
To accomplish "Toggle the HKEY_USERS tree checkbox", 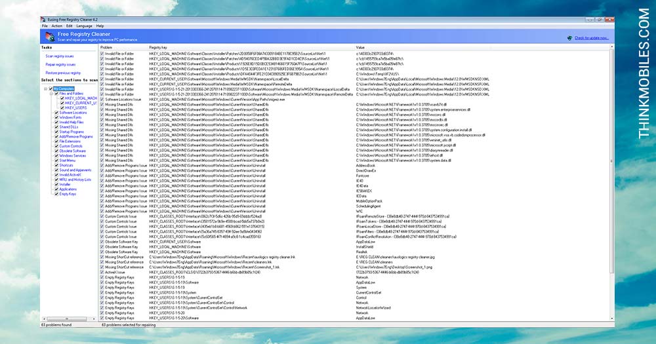I will 62,108.
